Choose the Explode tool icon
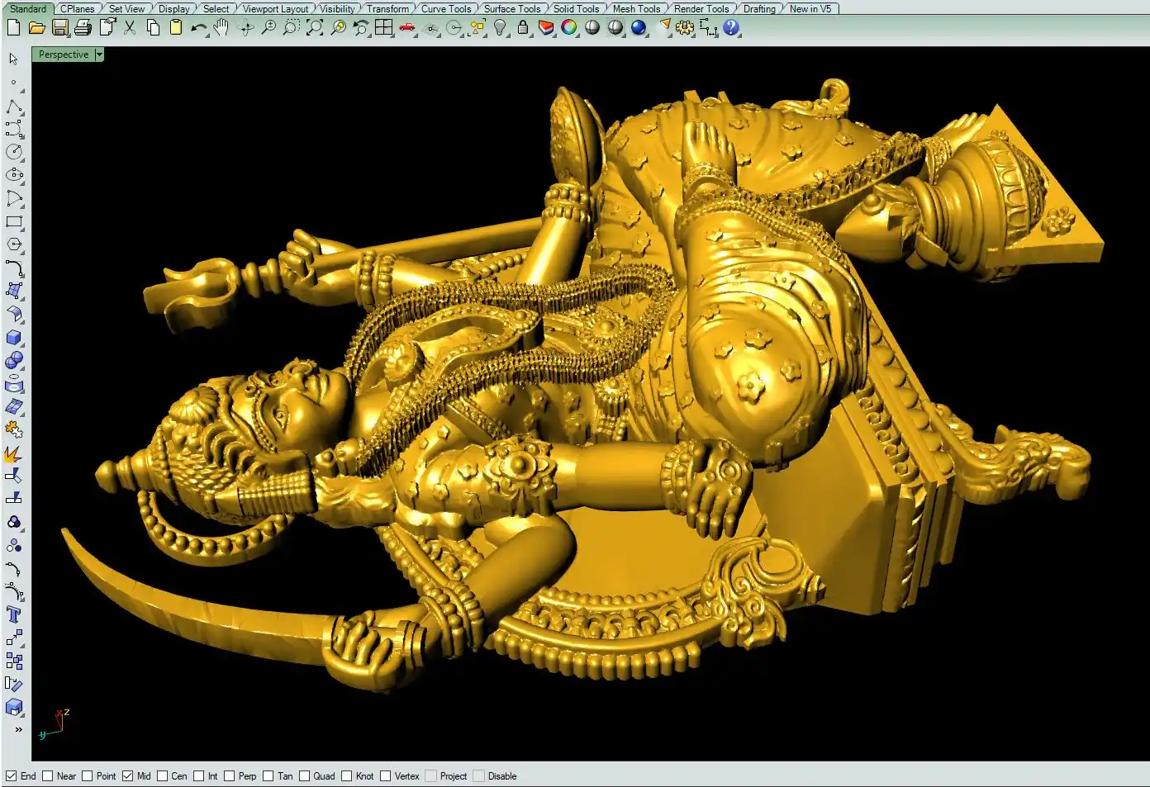 pos(13,453)
